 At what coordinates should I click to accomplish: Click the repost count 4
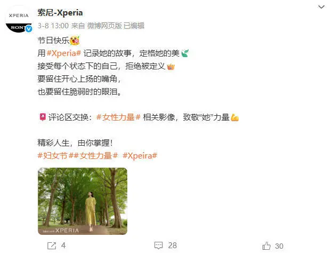[x=63, y=246]
